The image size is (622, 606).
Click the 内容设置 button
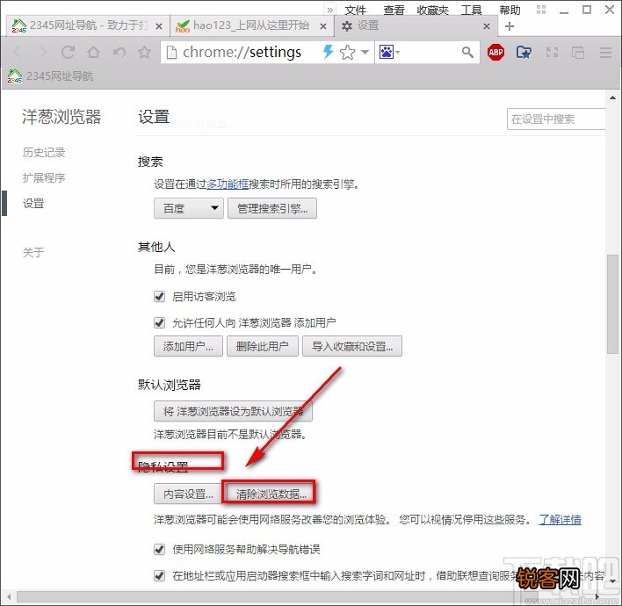coord(188,494)
